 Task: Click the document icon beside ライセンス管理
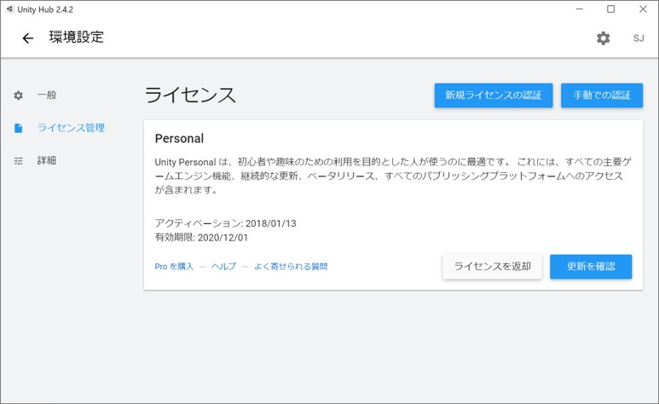[19, 128]
